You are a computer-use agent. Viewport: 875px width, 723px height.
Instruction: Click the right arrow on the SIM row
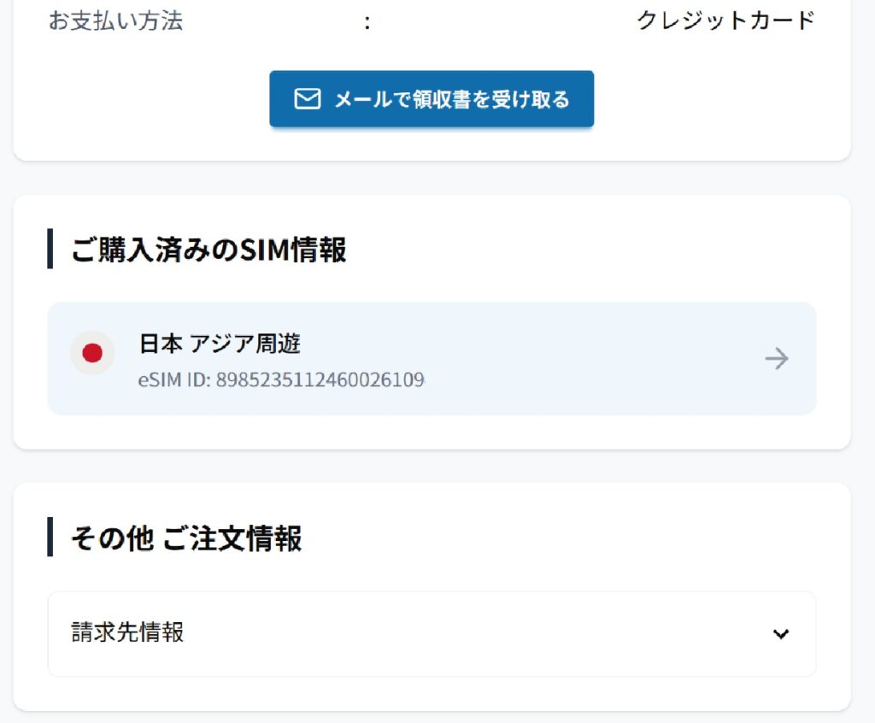(776, 358)
